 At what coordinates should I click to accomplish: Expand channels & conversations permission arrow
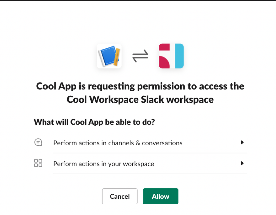pos(242,142)
